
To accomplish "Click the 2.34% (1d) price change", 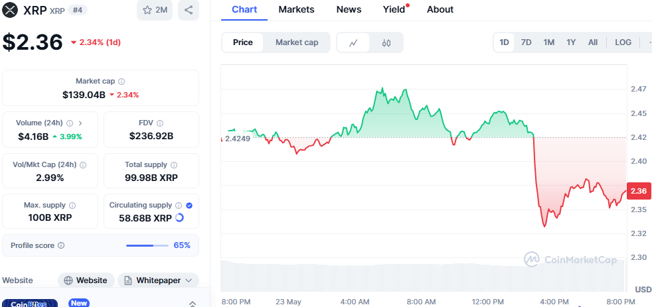I will (96, 42).
